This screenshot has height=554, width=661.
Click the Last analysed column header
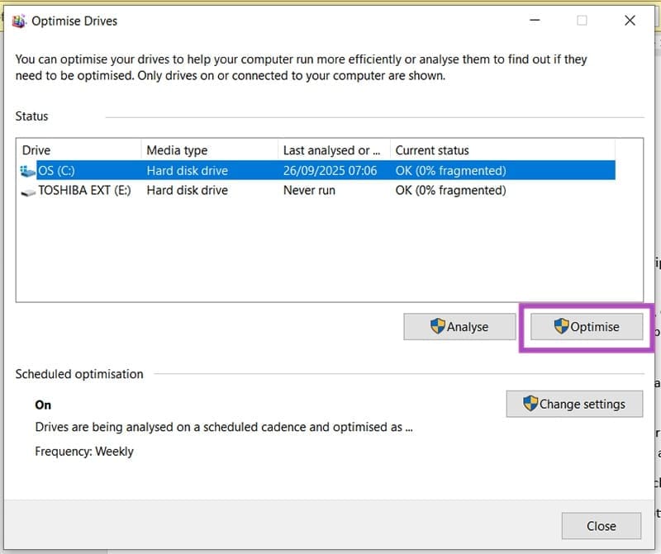point(330,150)
